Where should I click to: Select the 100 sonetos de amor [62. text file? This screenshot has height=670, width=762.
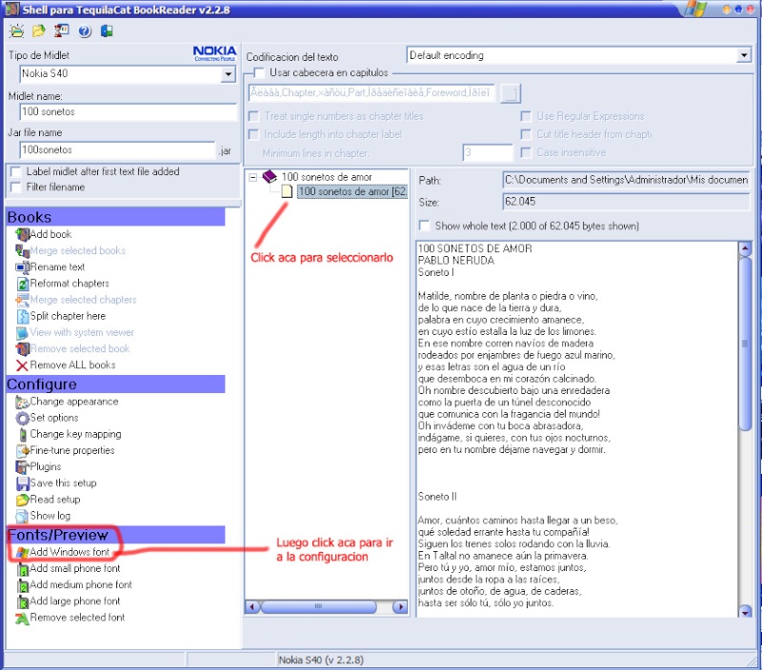point(352,192)
